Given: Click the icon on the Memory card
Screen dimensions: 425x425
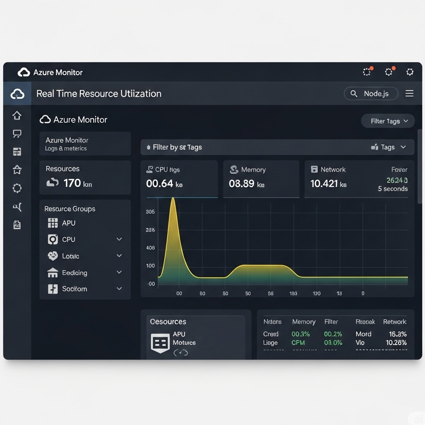Looking at the screenshot, I should pyautogui.click(x=234, y=170).
